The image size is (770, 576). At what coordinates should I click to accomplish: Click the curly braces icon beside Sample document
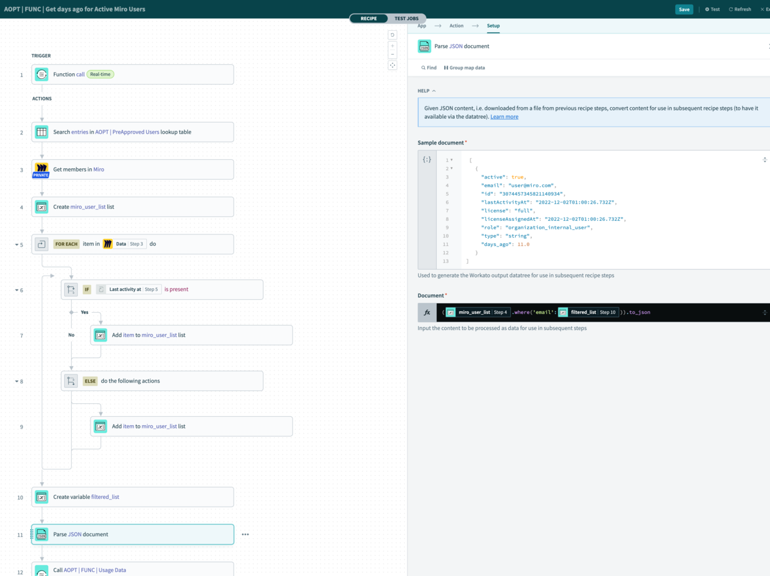click(427, 159)
